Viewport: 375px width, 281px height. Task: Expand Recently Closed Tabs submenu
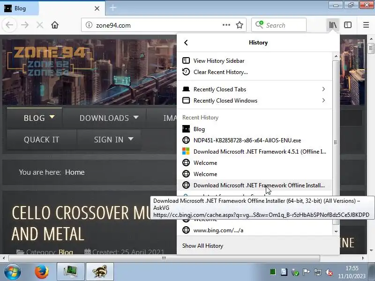tap(255, 89)
